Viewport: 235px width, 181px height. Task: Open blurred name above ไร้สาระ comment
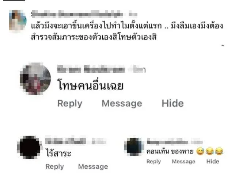click(x=76, y=141)
